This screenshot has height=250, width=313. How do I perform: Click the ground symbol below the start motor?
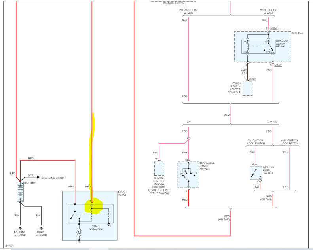coord(79,241)
